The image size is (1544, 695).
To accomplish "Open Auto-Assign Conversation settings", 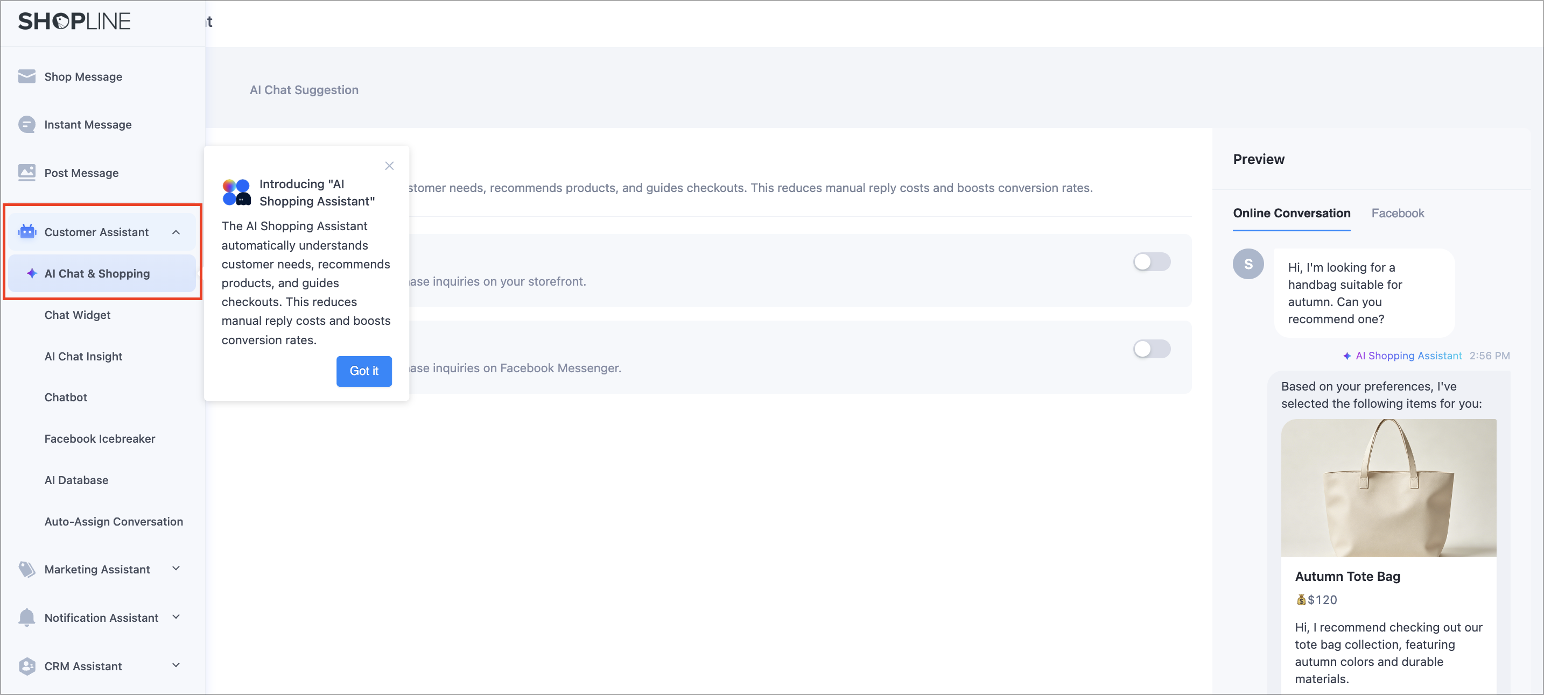I will [114, 521].
